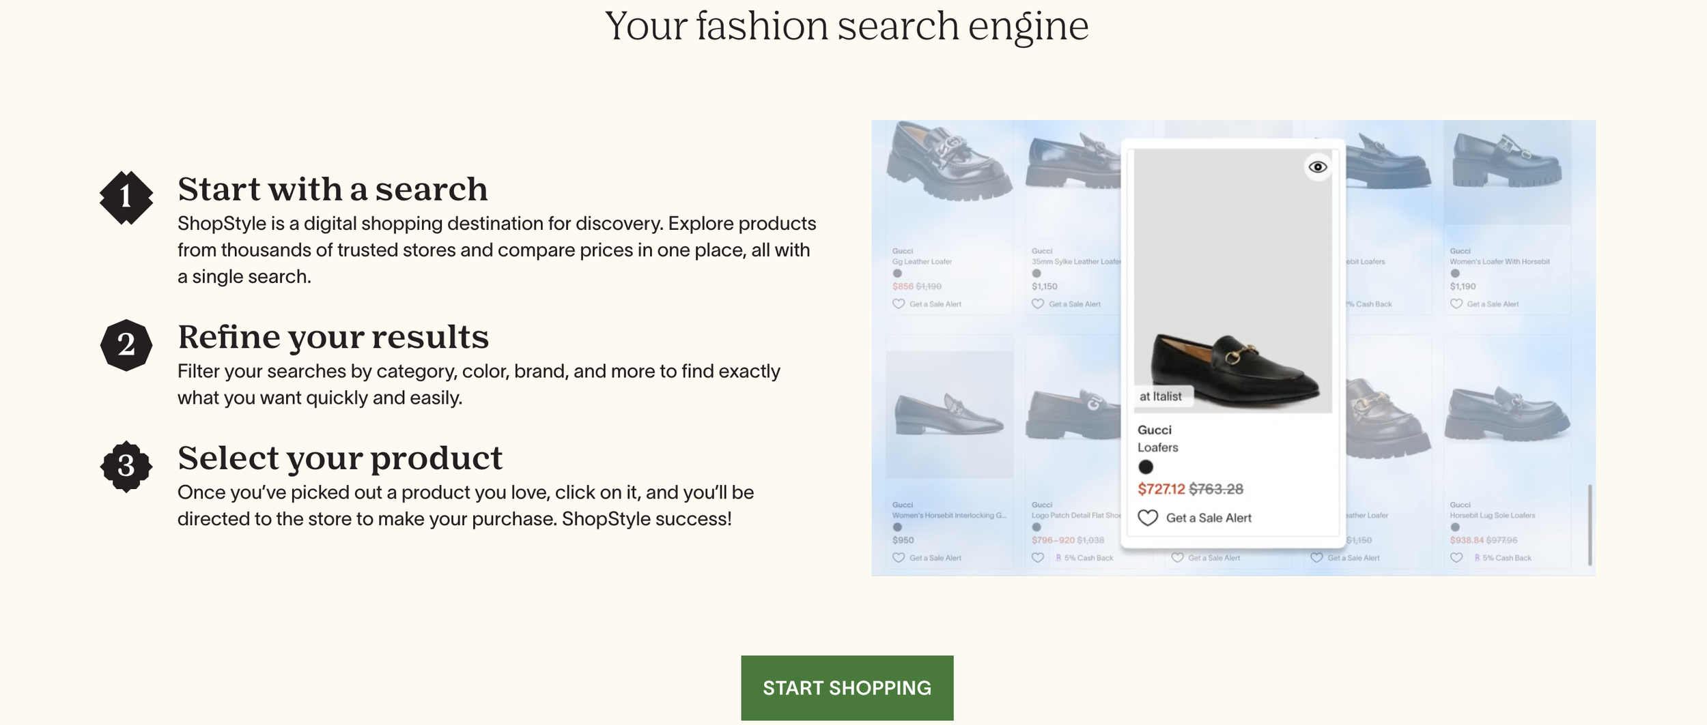Click the number 3 scalloped badge

pos(126,467)
